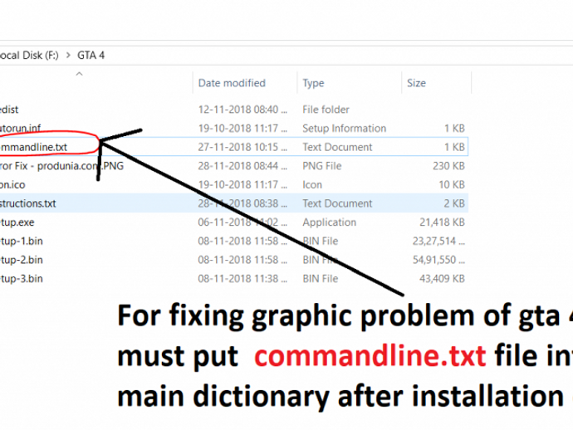Click the 230 KB size cell
Image resolution: width=573 pixels, height=430 pixels.
pos(448,166)
